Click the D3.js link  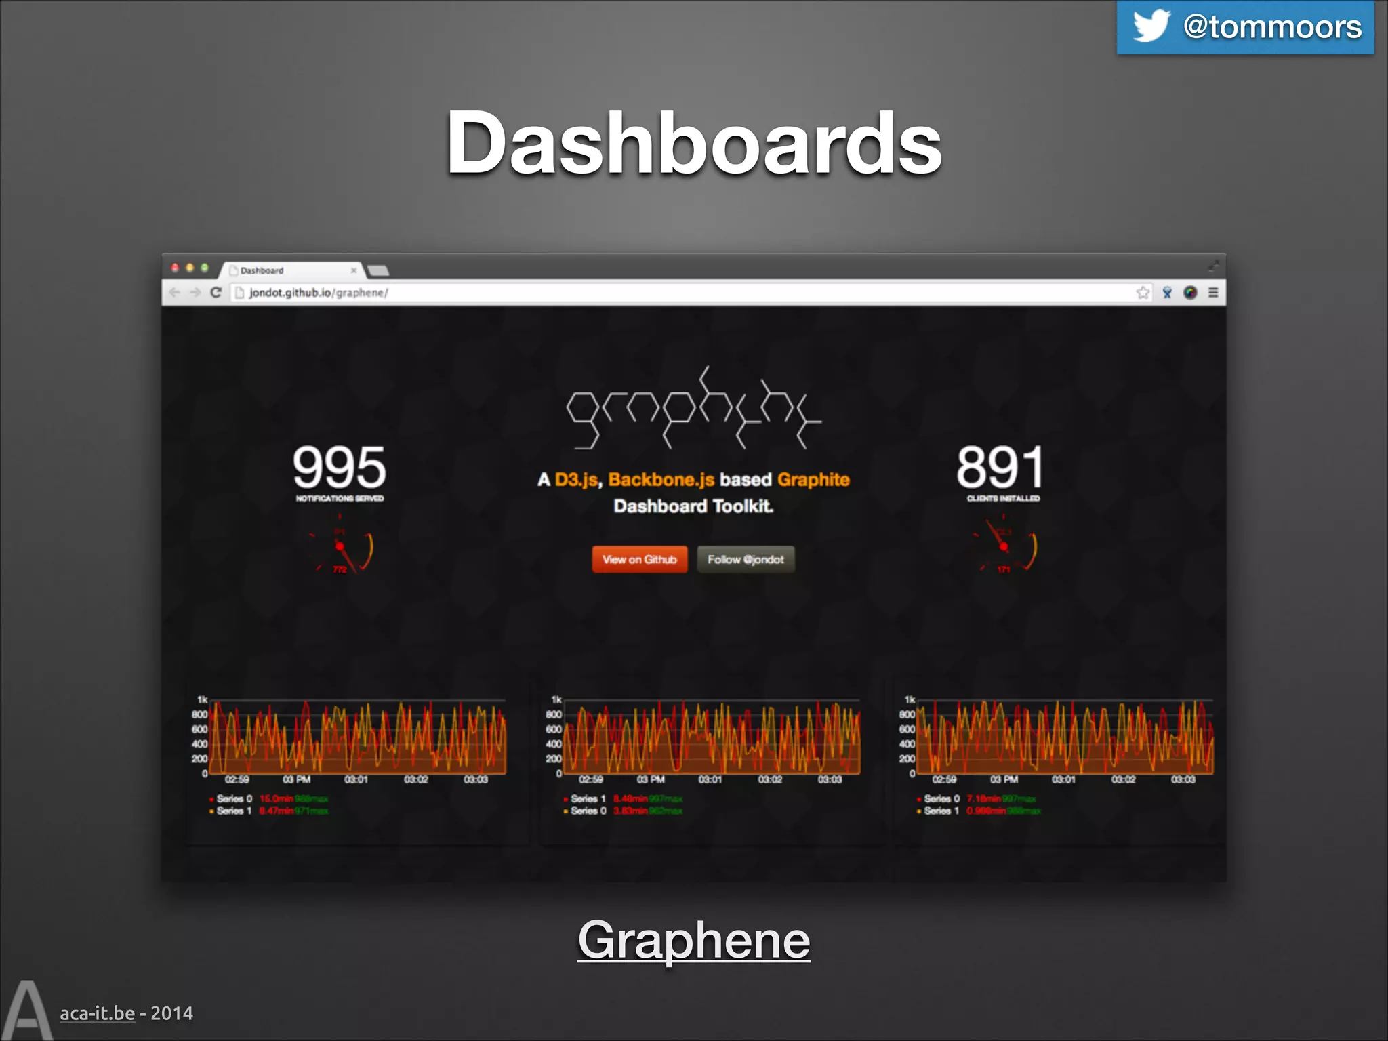[x=576, y=480]
